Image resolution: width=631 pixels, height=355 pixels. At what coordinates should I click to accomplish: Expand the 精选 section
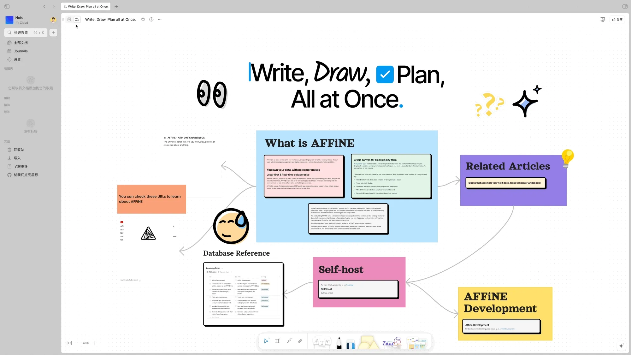(x=7, y=105)
